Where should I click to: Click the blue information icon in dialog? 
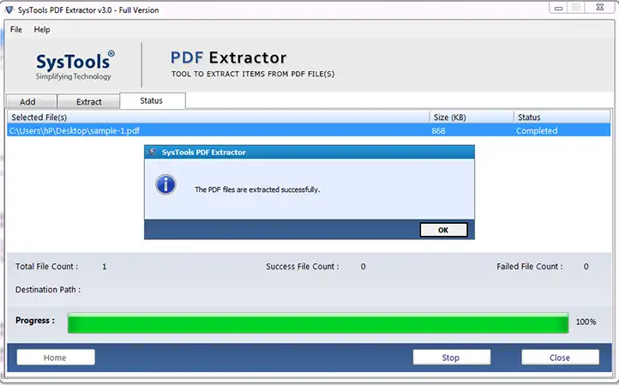click(165, 185)
